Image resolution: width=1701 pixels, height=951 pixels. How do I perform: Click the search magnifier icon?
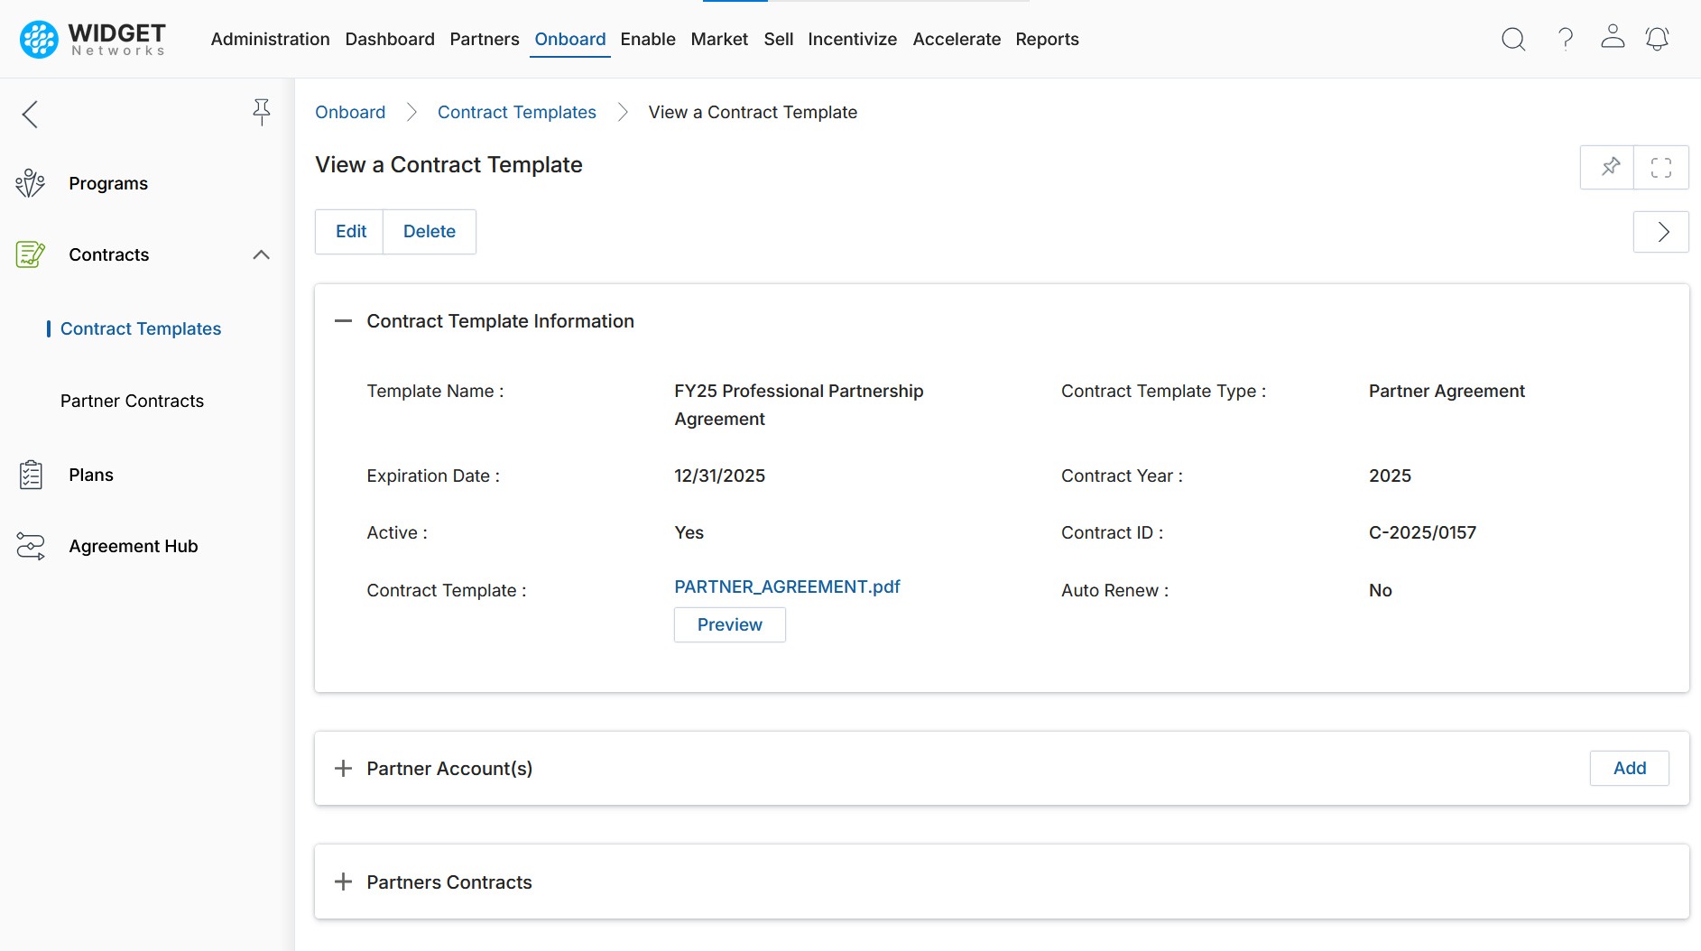click(1513, 39)
